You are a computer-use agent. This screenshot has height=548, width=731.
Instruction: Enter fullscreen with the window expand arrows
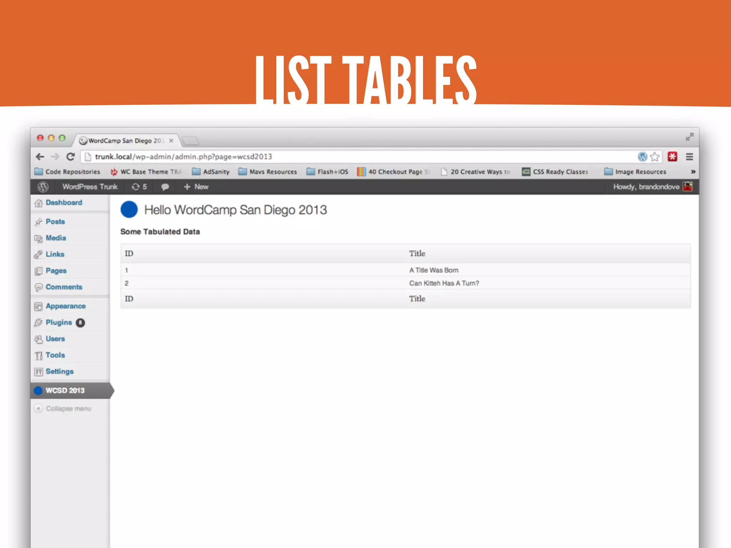coord(690,137)
